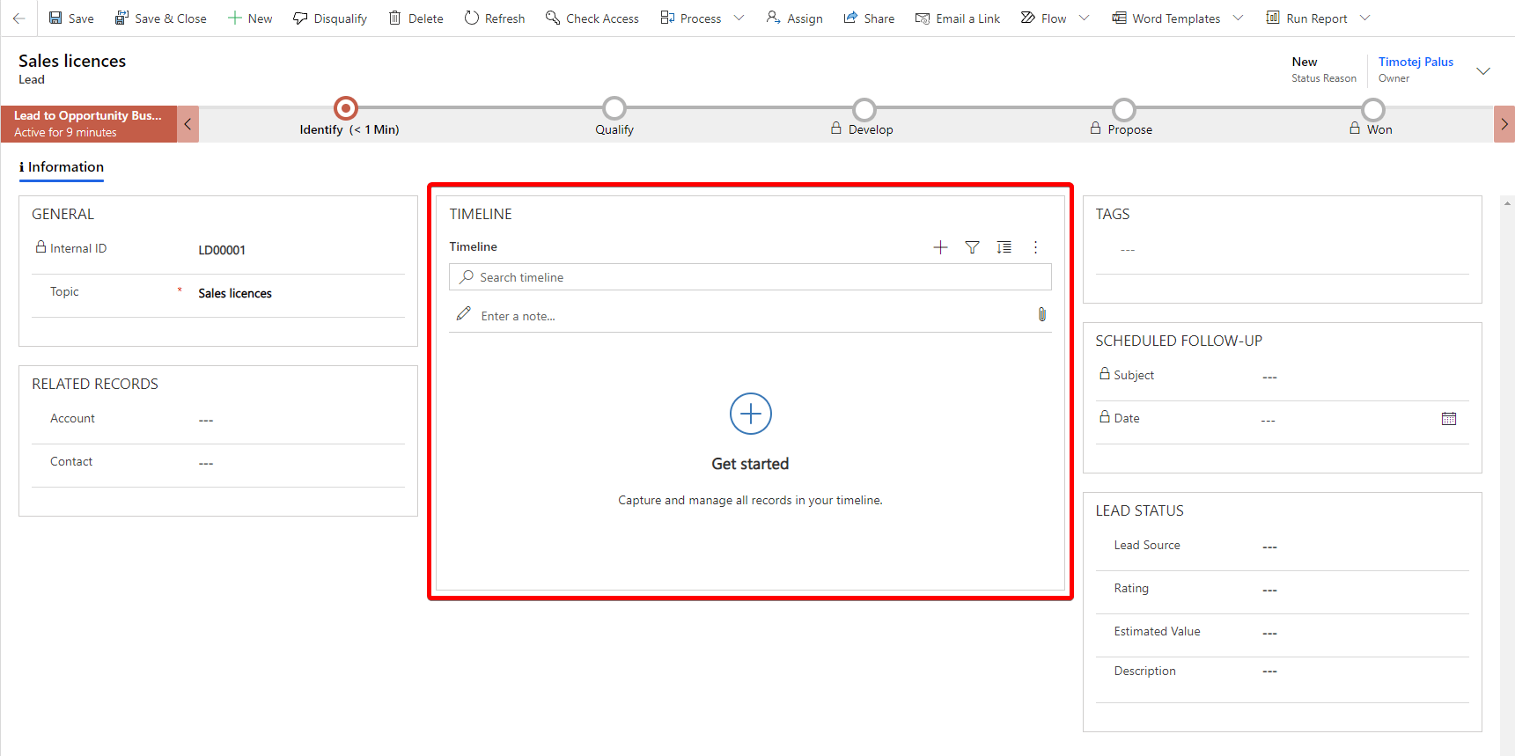
Task: Click the Contact lookup field
Action: tap(299, 464)
